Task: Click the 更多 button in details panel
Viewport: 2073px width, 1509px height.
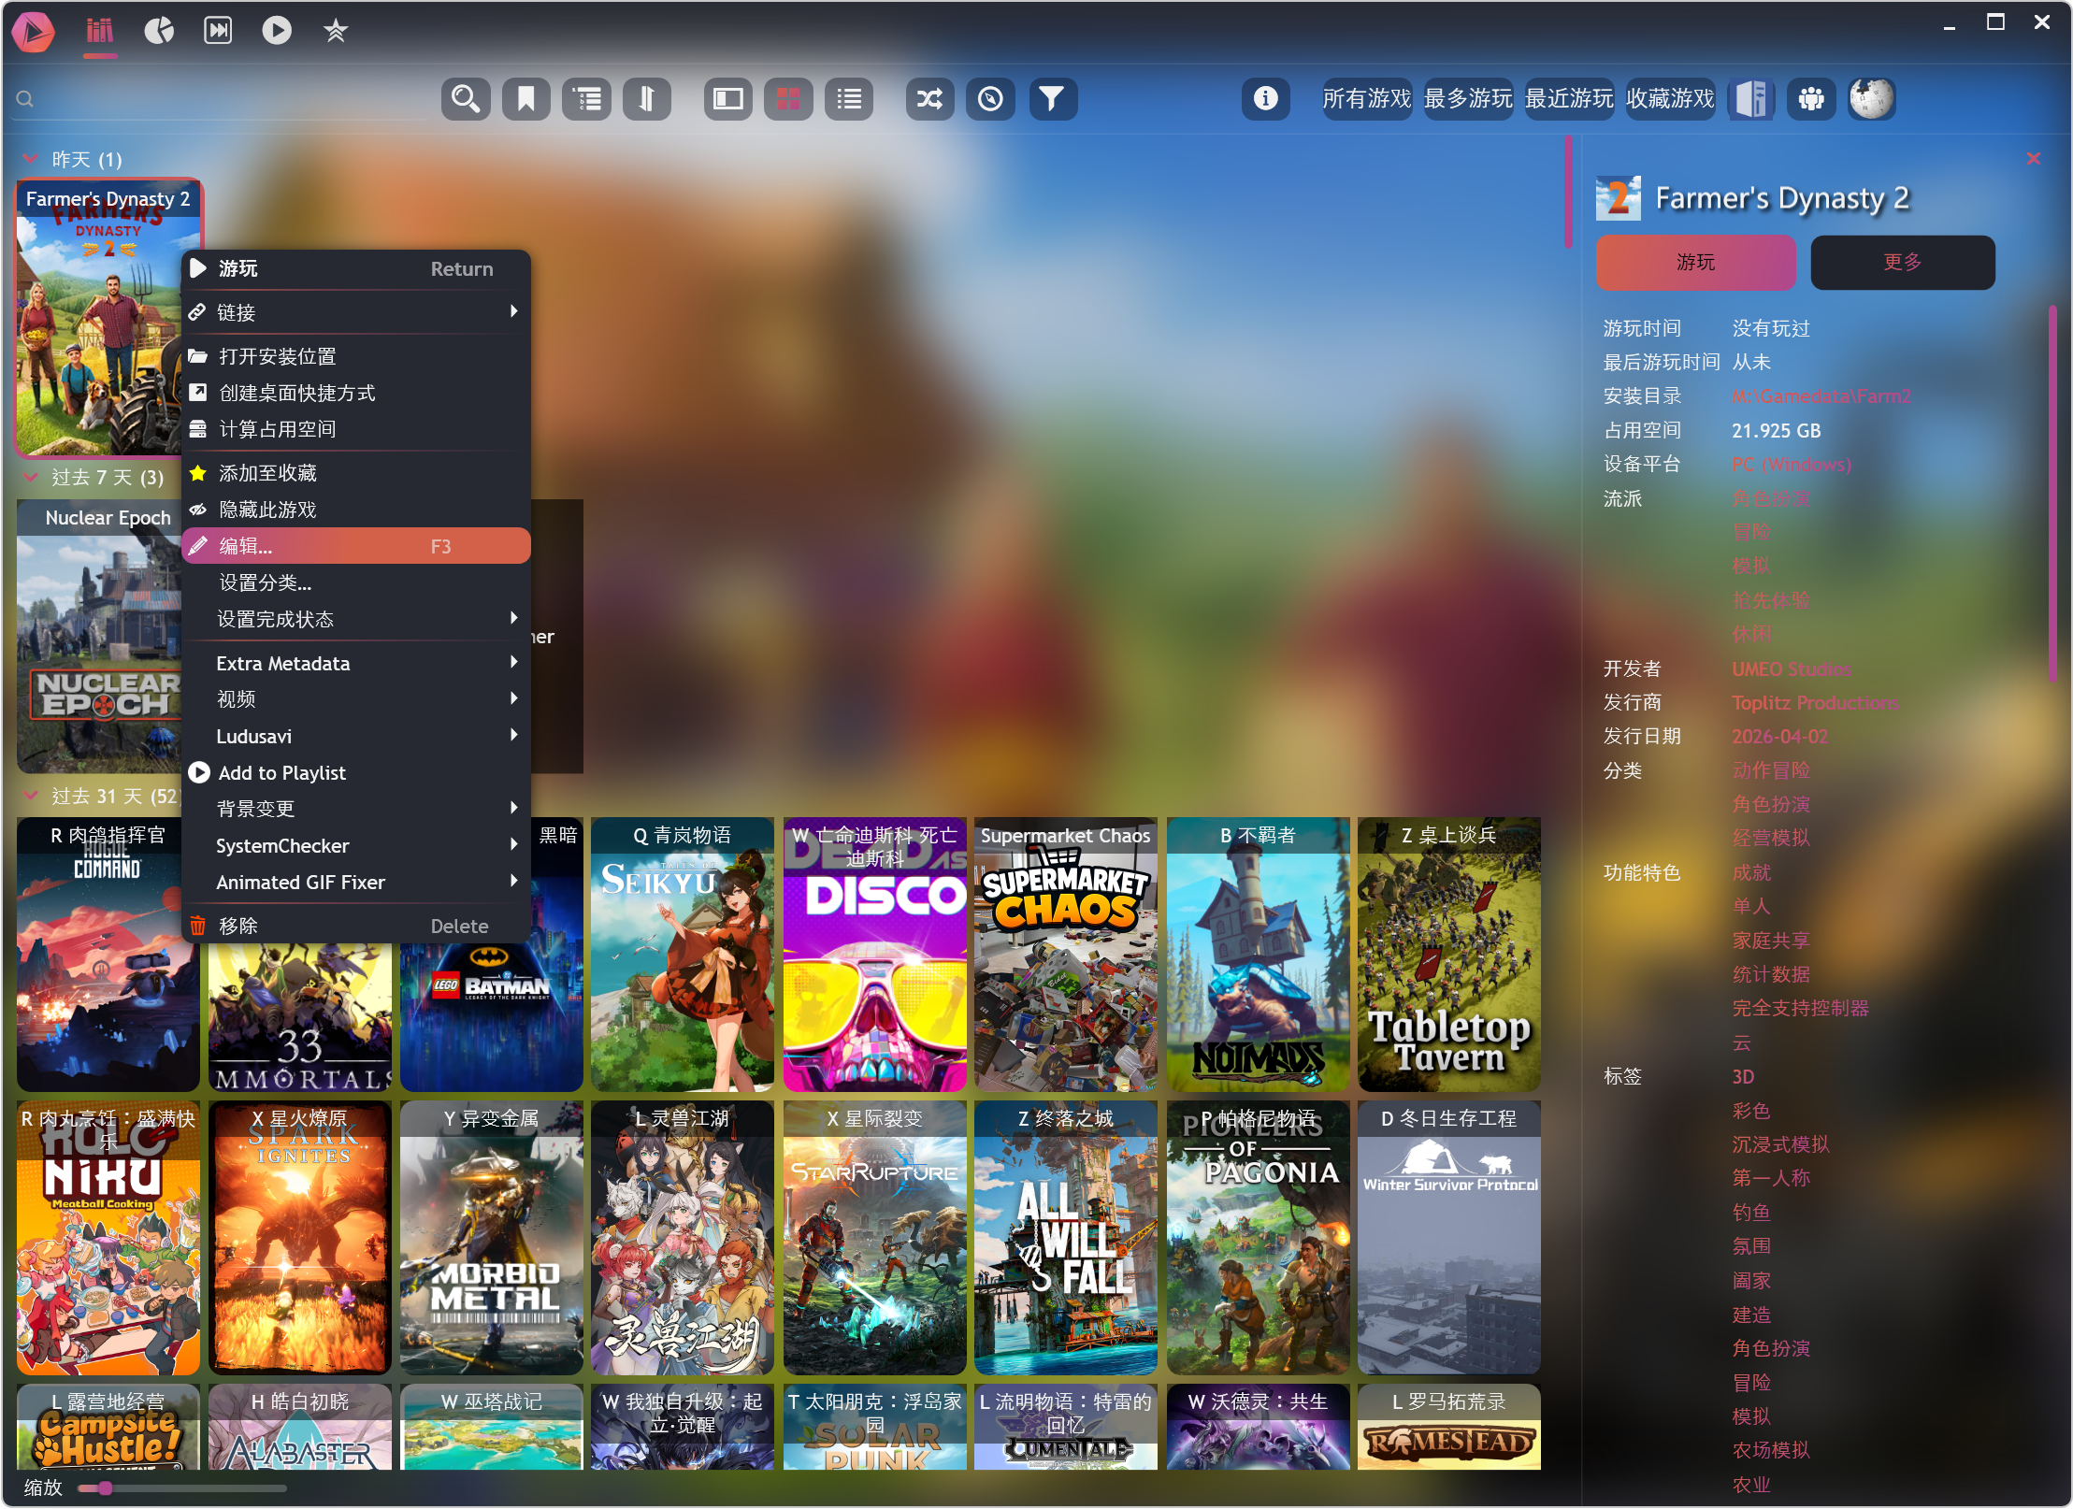Action: tap(1903, 263)
